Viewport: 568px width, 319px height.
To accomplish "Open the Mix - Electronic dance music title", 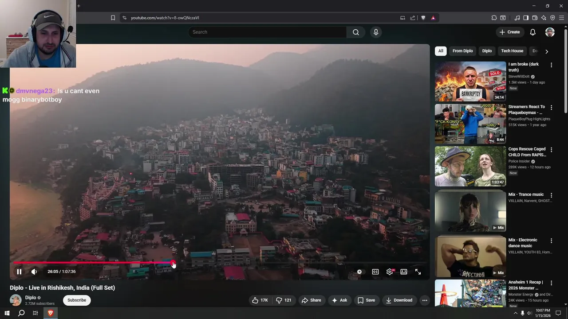I will (x=523, y=243).
